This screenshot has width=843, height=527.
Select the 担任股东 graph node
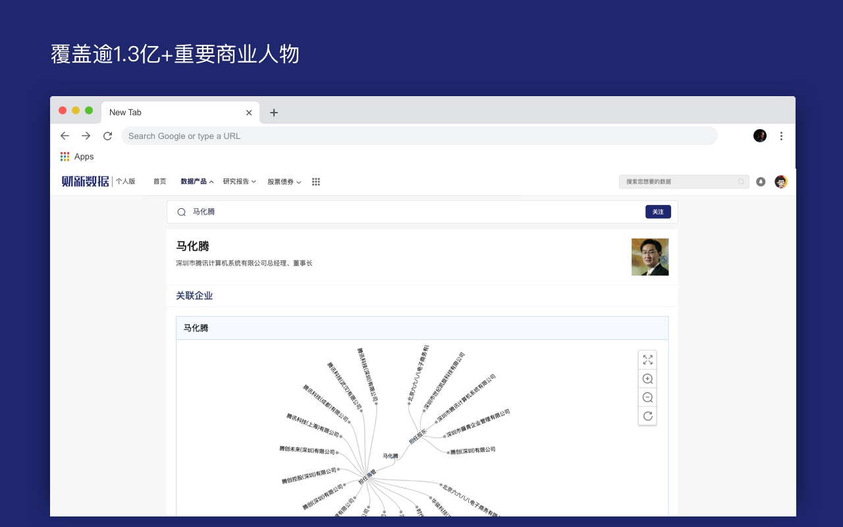[x=418, y=437]
